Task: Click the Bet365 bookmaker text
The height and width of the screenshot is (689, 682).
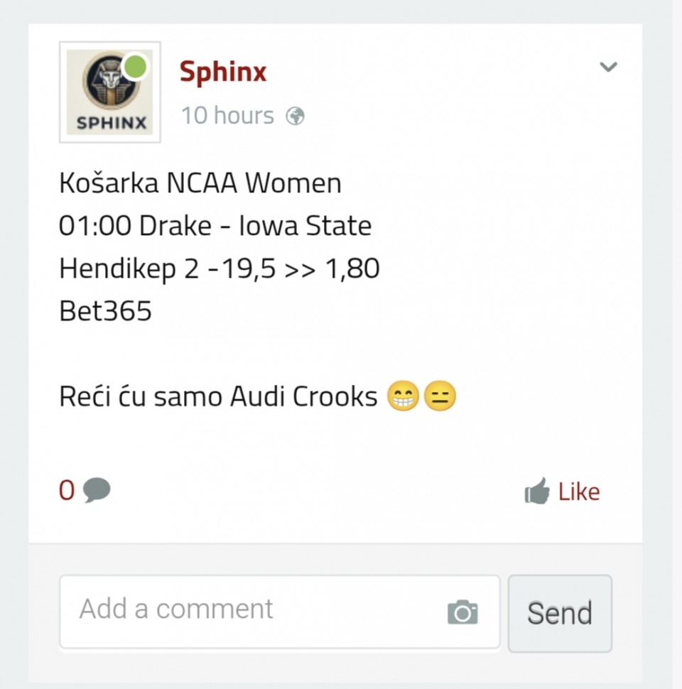Action: [106, 312]
